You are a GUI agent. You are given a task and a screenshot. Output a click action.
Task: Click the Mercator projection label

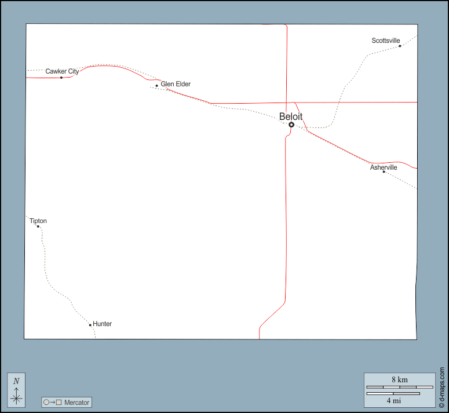[76, 402]
